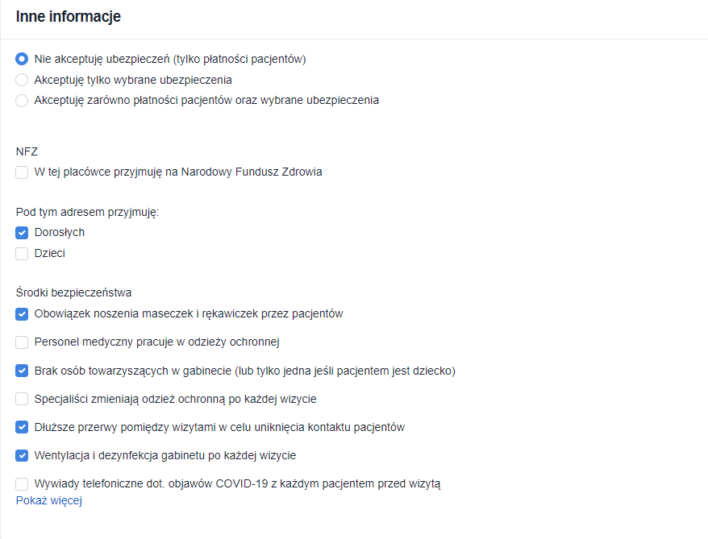Image resolution: width=708 pixels, height=539 pixels.
Task: Choose 'Akceptuję tylko wybrane ubezpieczenia' radio
Action: coord(22,80)
